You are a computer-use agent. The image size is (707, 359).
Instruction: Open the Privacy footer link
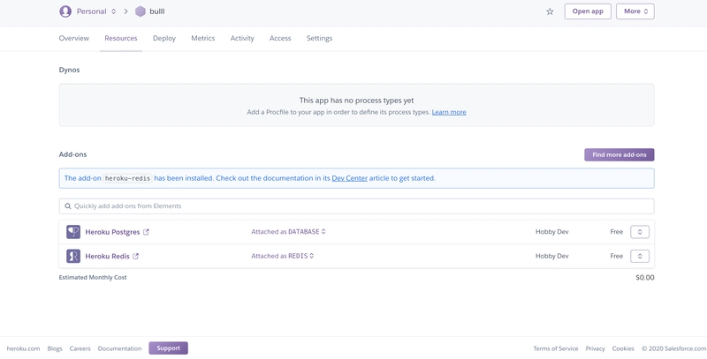[595, 348]
